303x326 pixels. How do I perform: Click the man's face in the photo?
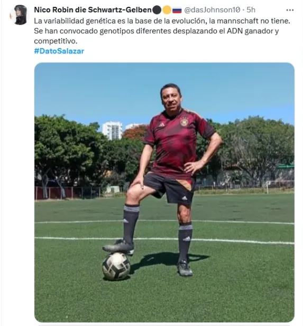pos(171,99)
